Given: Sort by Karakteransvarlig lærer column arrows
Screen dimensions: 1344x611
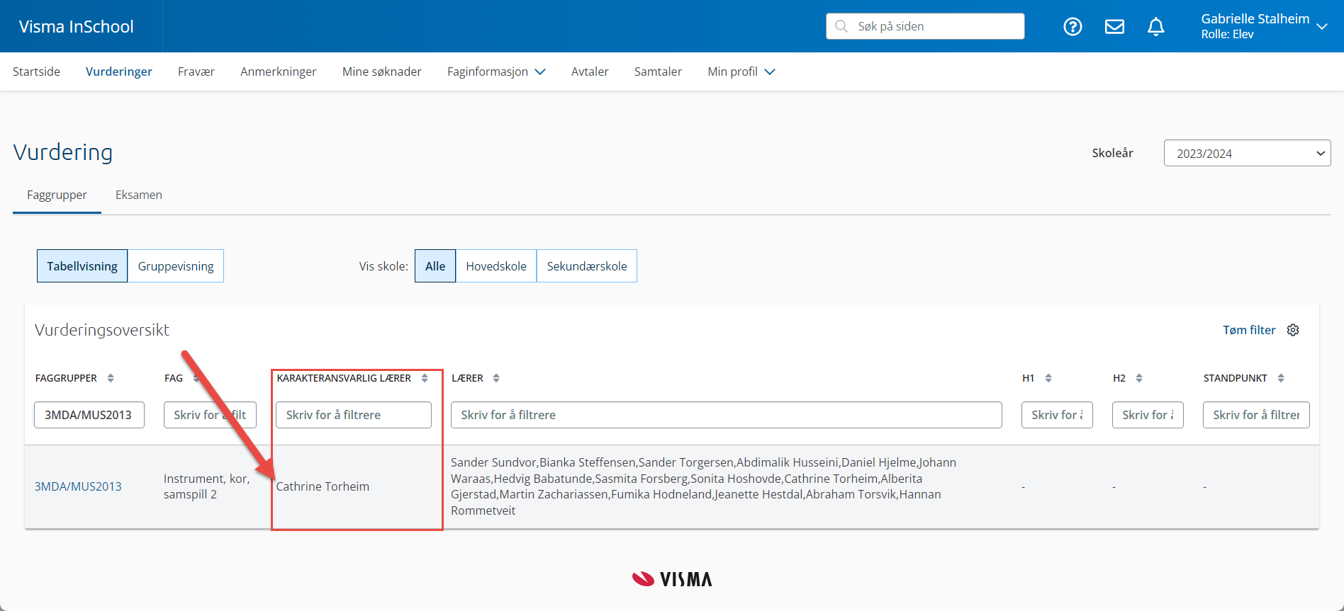Looking at the screenshot, I should (x=425, y=378).
